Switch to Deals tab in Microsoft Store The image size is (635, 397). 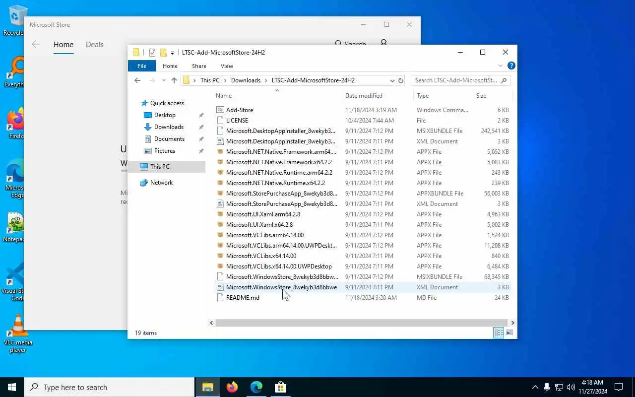94,45
